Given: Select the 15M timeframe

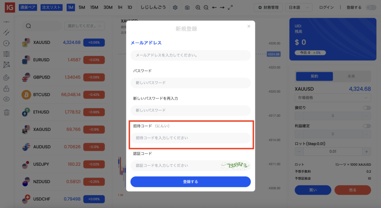Looking at the screenshot, I should point(94,7).
